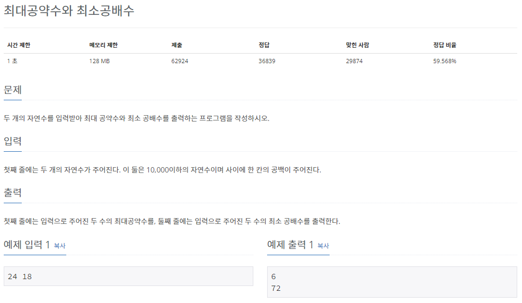Click the sample output box showing 6 and 72
This screenshot has height=303, width=522.
392,282
